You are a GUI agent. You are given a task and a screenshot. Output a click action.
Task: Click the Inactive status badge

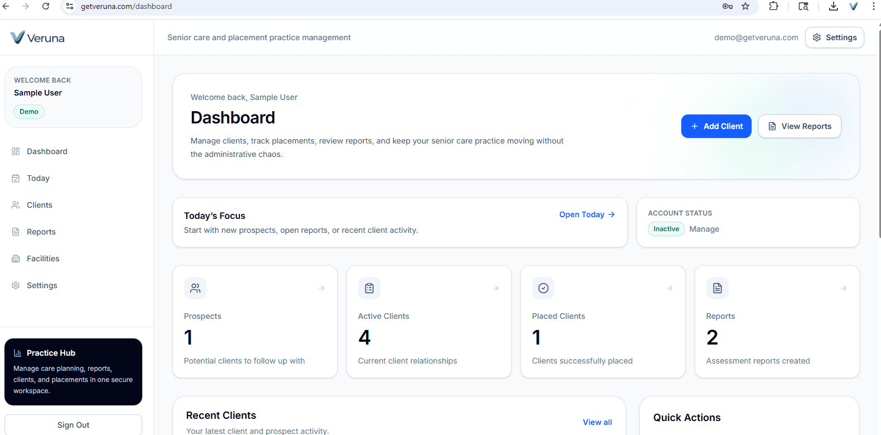pyautogui.click(x=666, y=229)
